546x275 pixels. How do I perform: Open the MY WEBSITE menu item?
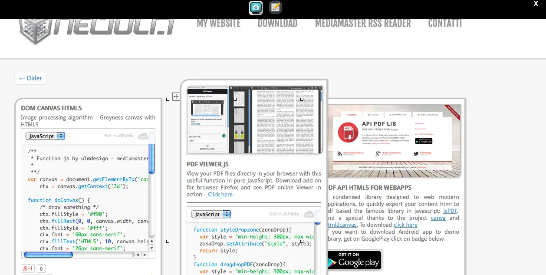[219, 23]
